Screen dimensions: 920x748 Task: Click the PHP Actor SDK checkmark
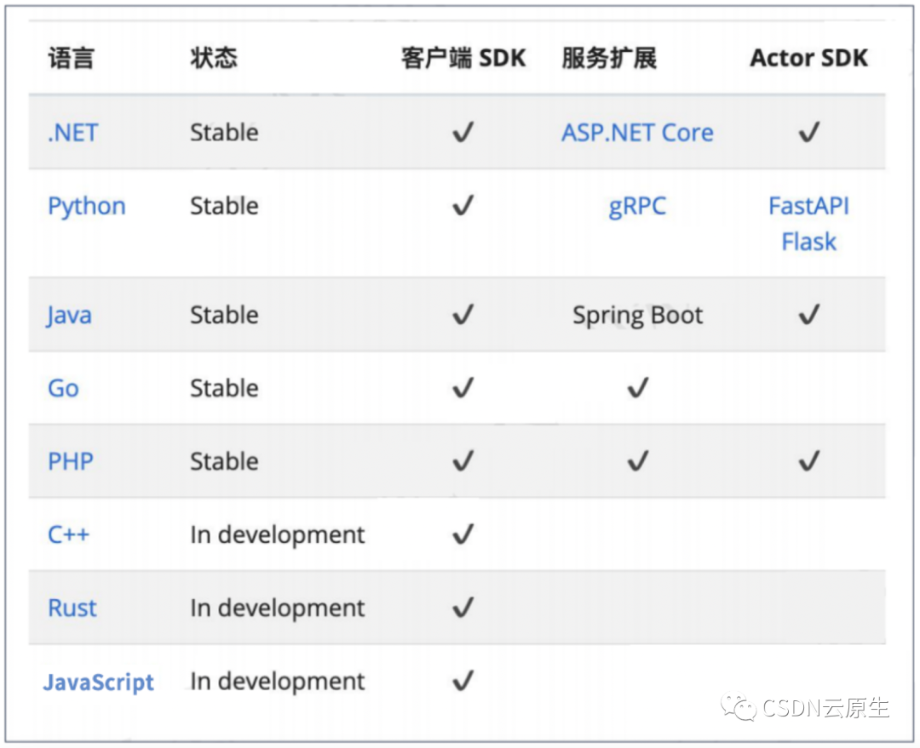[808, 462]
